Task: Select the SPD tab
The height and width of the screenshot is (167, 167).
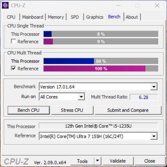Action: pyautogui.click(x=75, y=17)
